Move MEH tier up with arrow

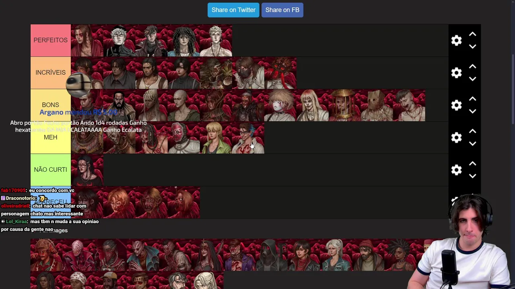point(472,132)
